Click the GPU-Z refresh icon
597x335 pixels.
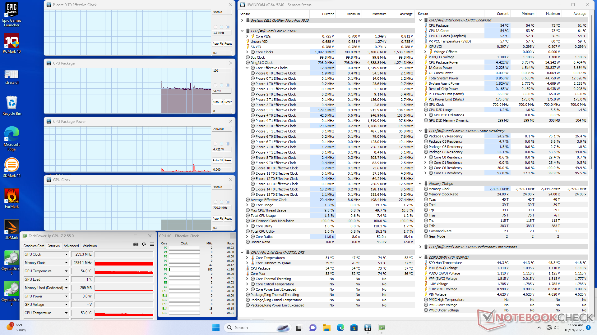click(144, 244)
